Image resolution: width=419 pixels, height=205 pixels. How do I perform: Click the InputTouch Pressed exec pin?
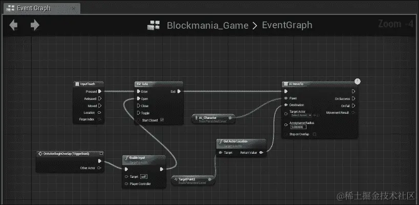[100, 92]
